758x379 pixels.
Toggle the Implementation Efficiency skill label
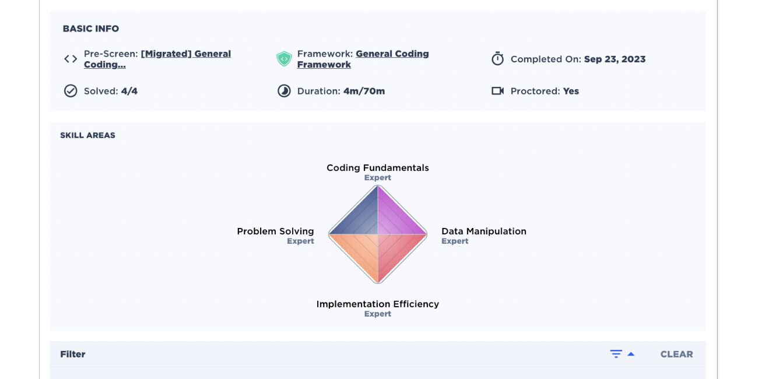pos(378,304)
